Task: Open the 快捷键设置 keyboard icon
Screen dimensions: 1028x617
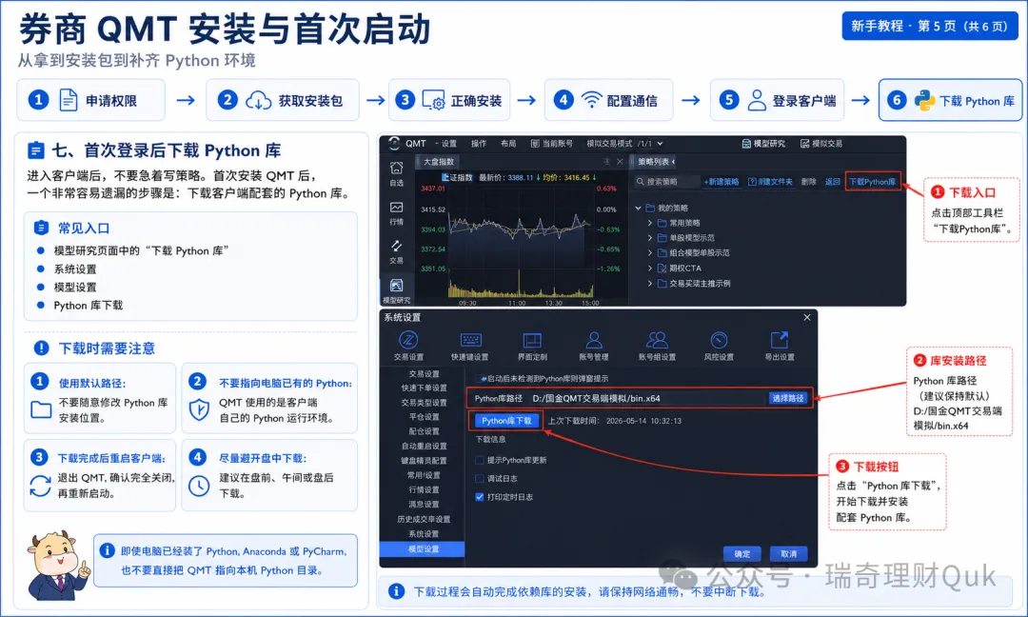Action: click(471, 340)
